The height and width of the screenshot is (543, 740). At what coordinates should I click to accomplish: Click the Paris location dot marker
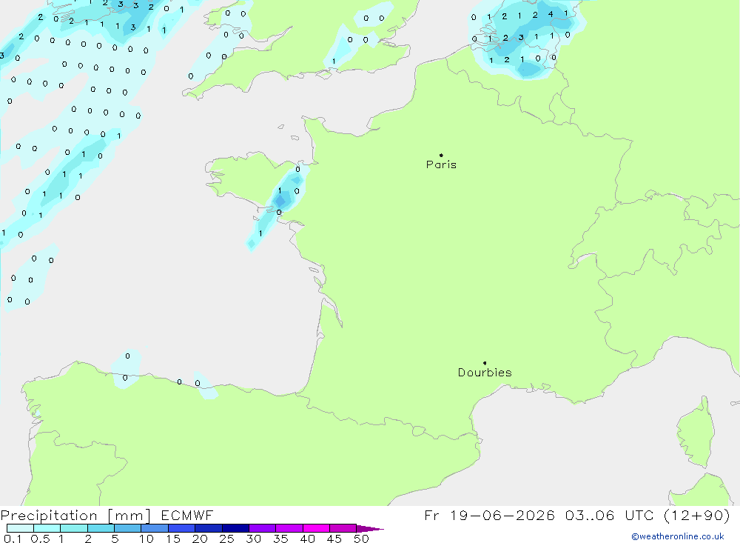(441, 155)
